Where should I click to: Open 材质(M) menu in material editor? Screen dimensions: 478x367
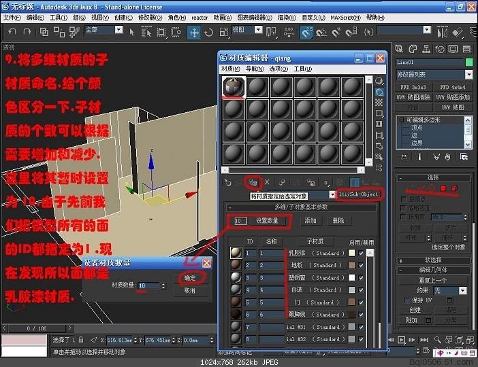point(231,69)
